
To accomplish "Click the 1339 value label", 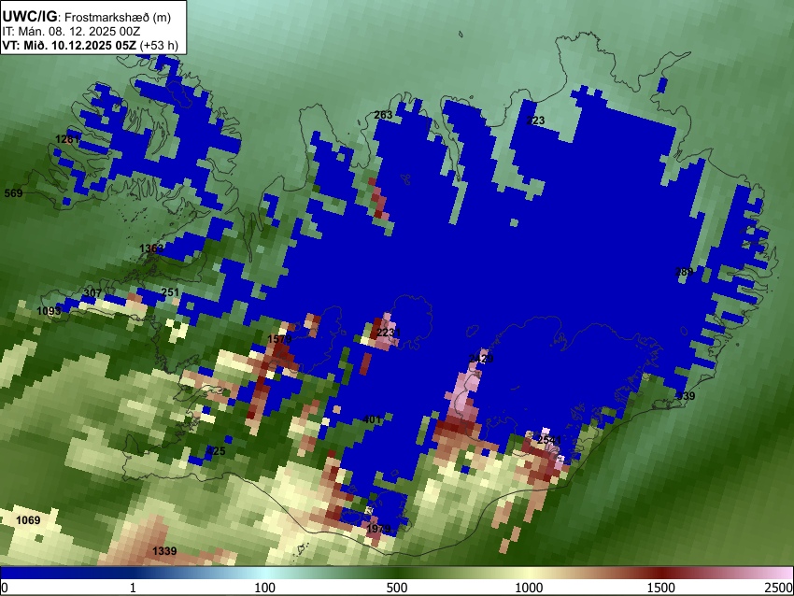I will click(x=164, y=551).
